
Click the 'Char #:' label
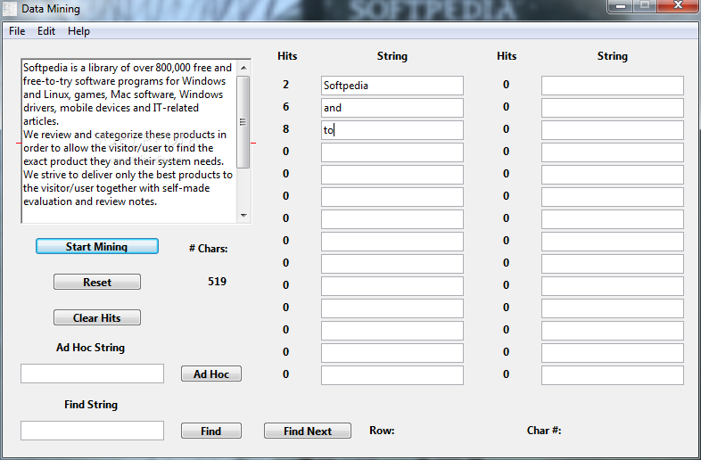[x=544, y=431]
